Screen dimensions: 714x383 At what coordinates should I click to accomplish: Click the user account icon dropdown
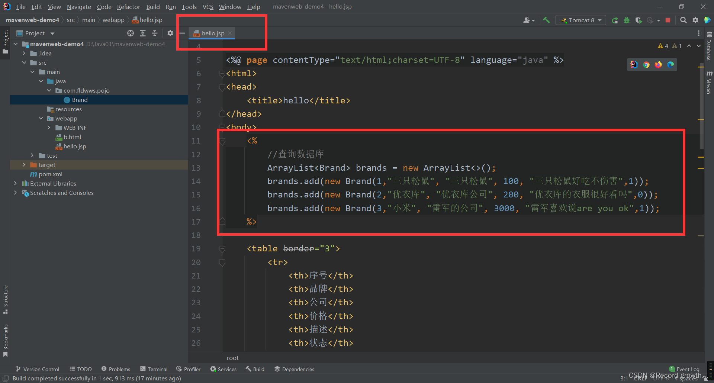point(529,20)
